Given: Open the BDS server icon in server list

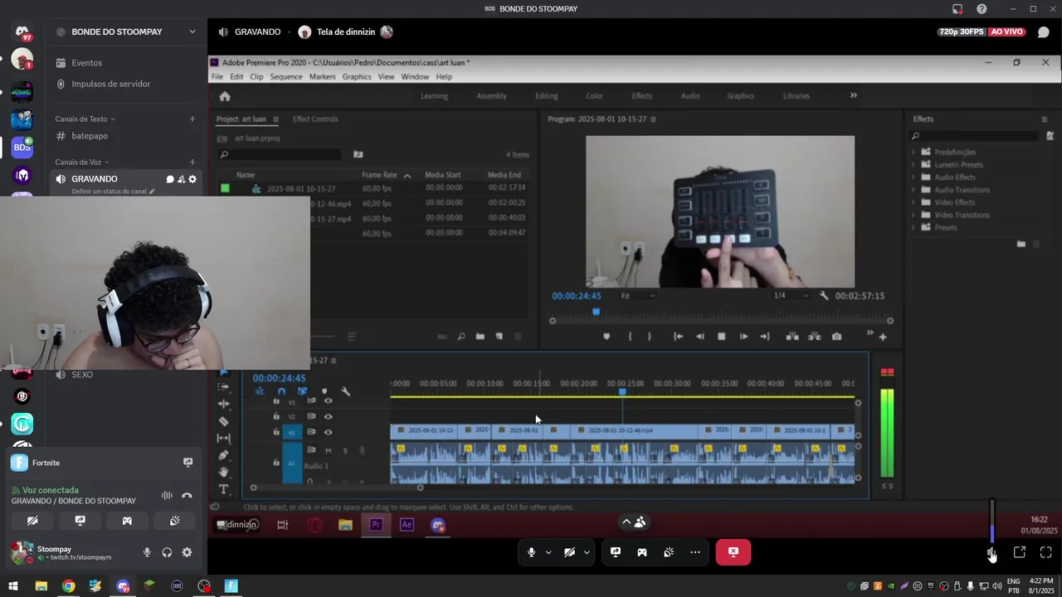Looking at the screenshot, I should (x=22, y=148).
